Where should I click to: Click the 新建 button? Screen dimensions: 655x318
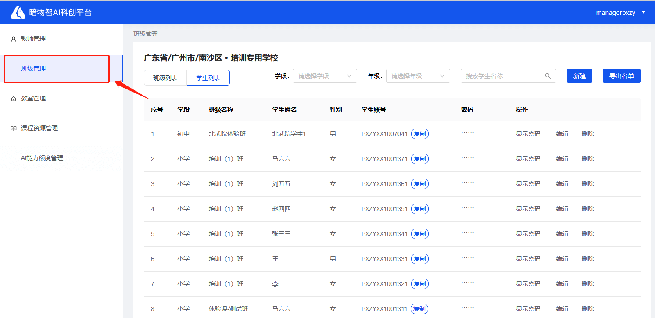point(580,76)
